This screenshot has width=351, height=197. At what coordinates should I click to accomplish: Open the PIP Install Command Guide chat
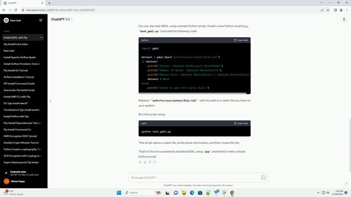click(23, 84)
